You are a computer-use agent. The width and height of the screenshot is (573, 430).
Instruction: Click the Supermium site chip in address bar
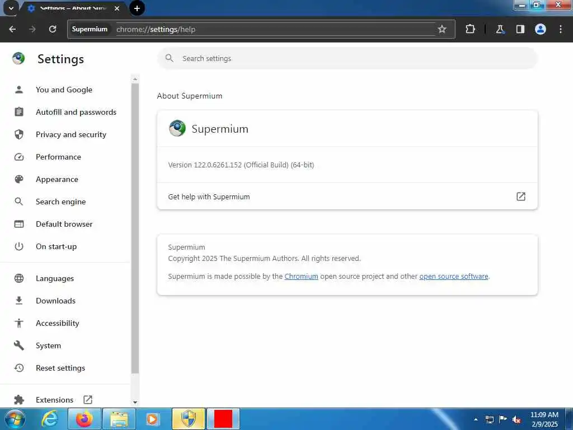coord(90,29)
